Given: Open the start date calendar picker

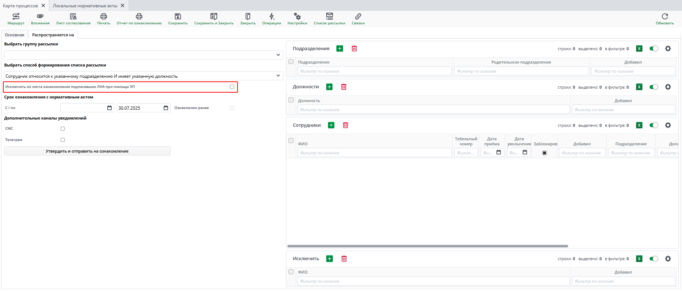Looking at the screenshot, I should tap(109, 108).
